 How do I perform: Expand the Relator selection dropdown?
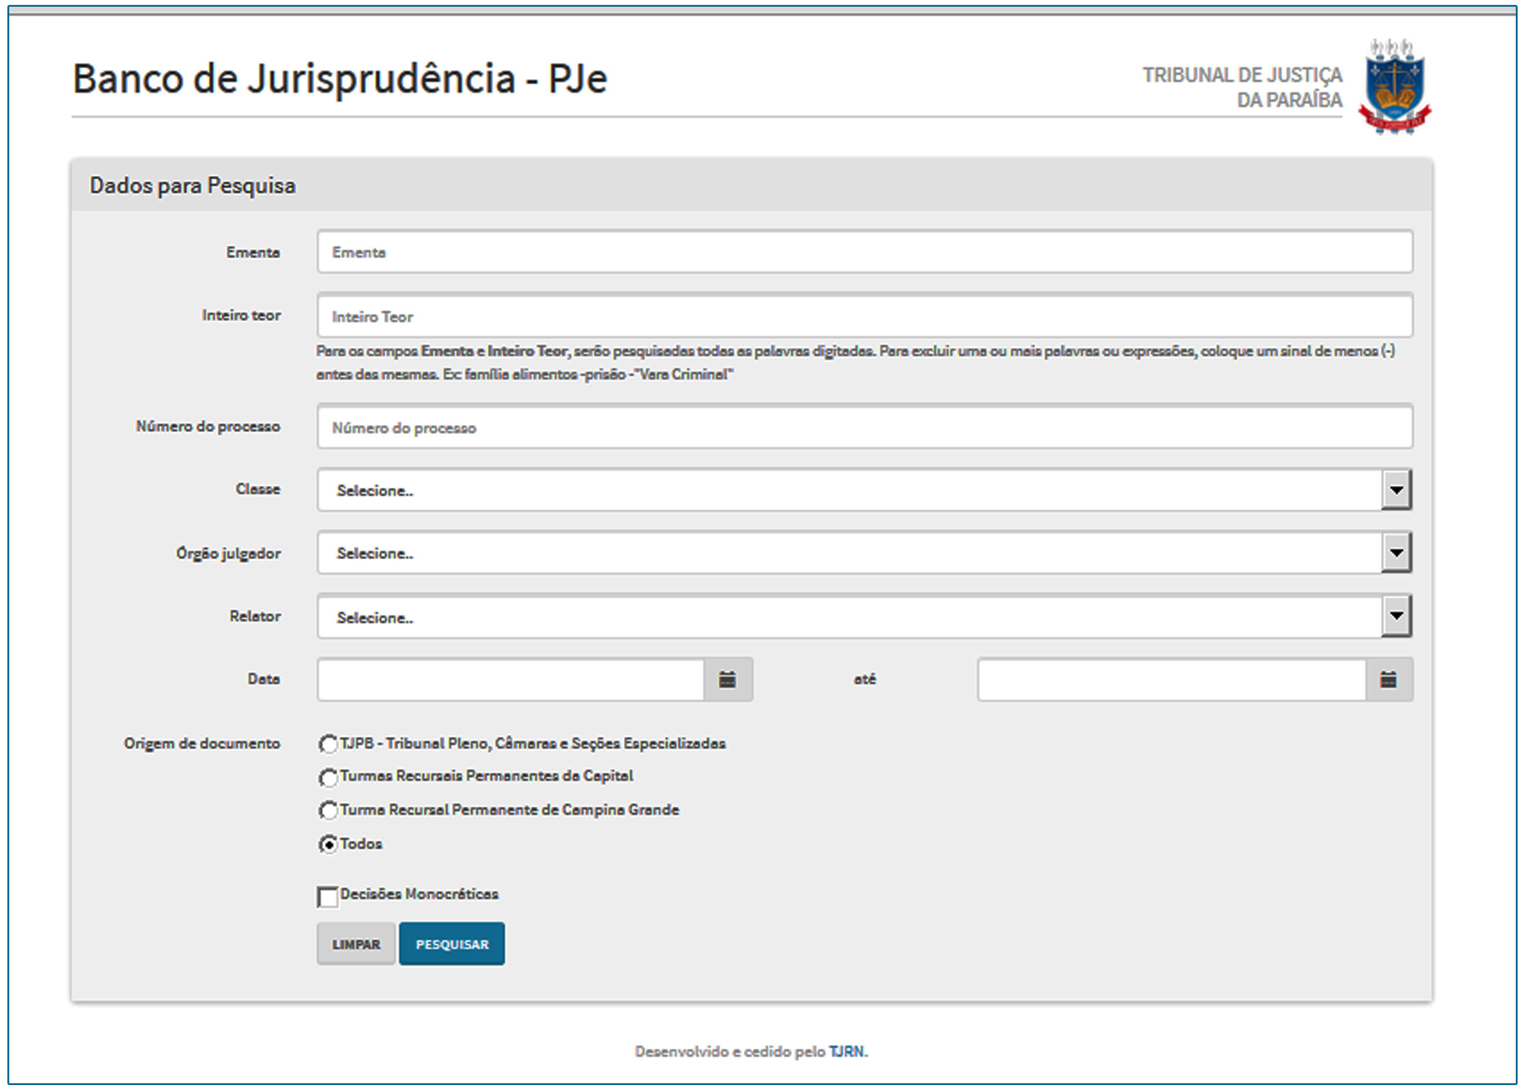click(x=1396, y=616)
